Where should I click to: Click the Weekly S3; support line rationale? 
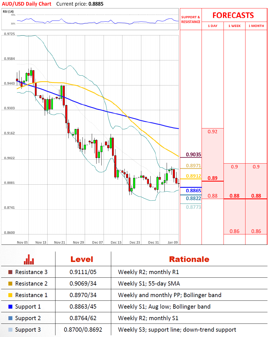click(x=177, y=330)
